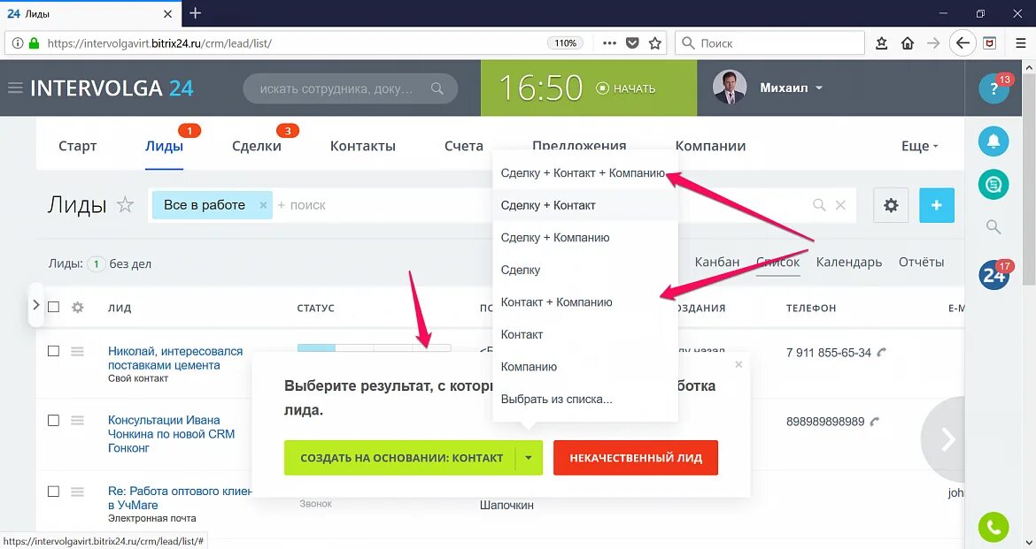The image size is (1036, 549).
Task: Check the Консультации Ивана lead checkbox
Action: click(53, 420)
